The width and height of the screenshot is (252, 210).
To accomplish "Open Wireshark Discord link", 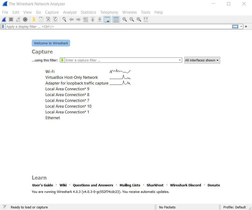I will click(x=186, y=185).
